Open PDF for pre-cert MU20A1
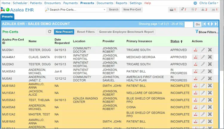This screenshot has height=129, width=224. (x=195, y=50)
